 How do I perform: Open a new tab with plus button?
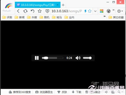pyautogui.click(x=63, y=5)
